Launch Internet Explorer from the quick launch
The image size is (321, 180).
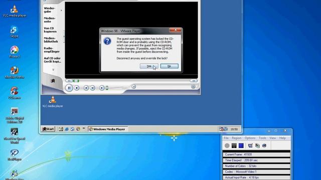coord(67,129)
